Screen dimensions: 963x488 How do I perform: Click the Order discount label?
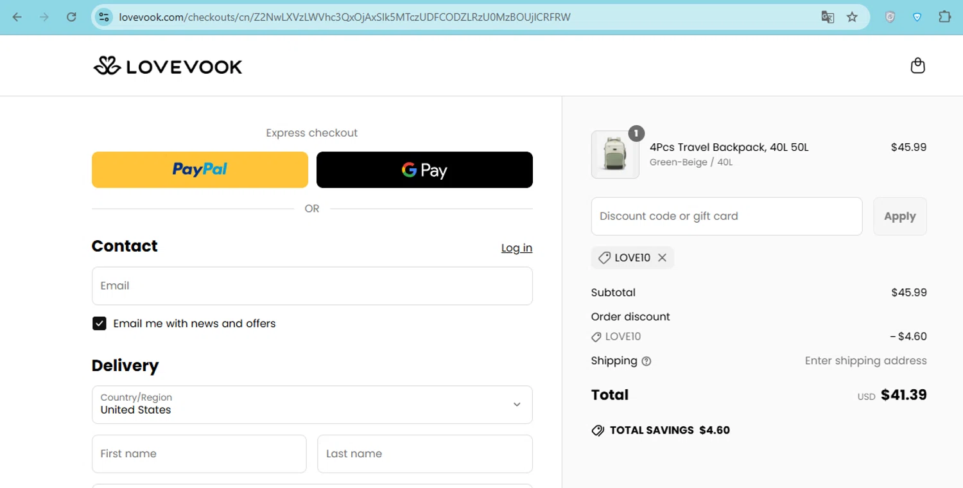(630, 317)
